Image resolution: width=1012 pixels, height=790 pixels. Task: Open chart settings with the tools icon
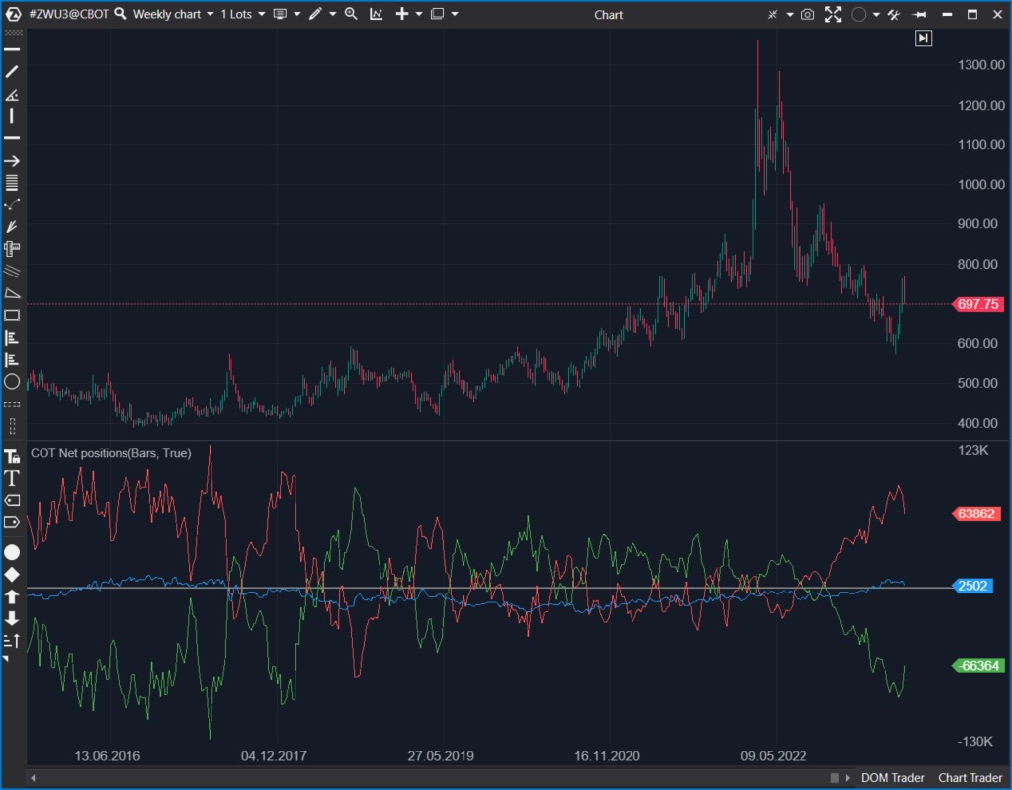point(893,14)
